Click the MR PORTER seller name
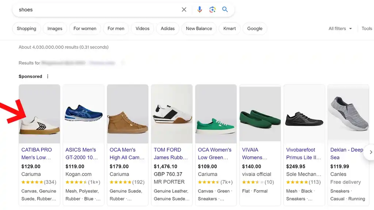 (169, 182)
